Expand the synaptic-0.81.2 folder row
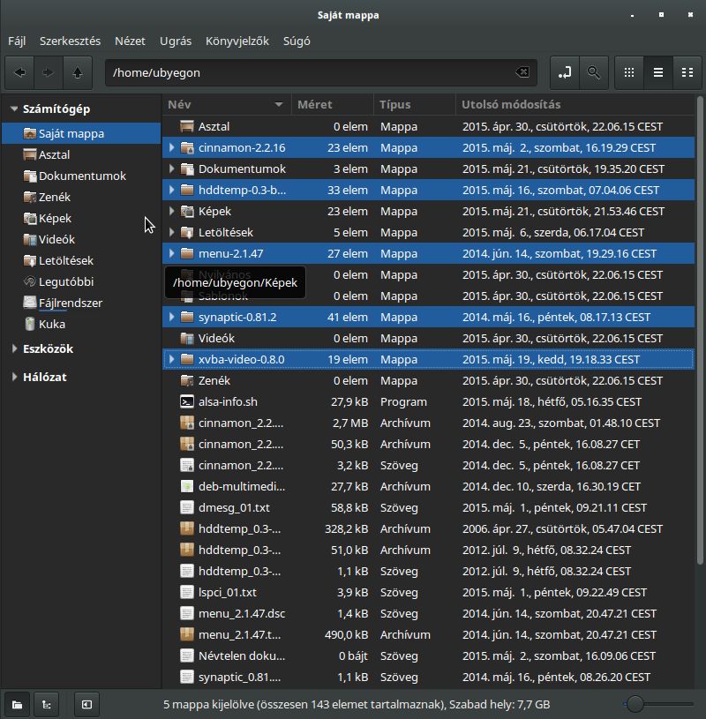Screen dimensions: 706x719 coord(171,317)
